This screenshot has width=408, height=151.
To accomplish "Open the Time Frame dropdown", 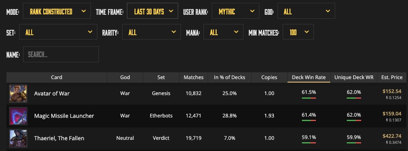I will point(153,11).
